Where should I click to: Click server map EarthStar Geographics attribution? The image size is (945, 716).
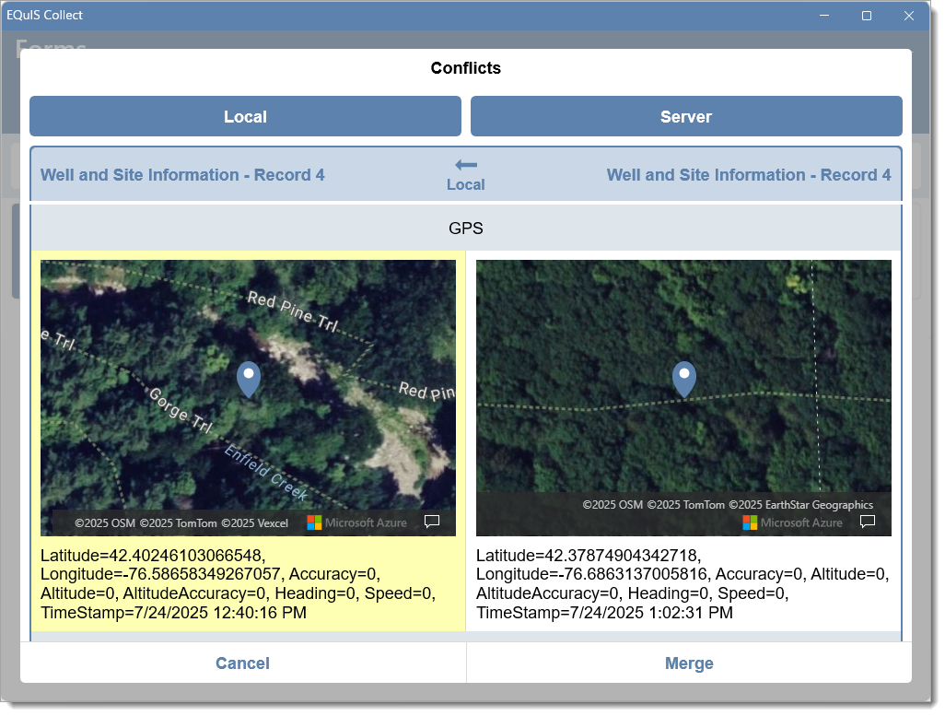(728, 505)
